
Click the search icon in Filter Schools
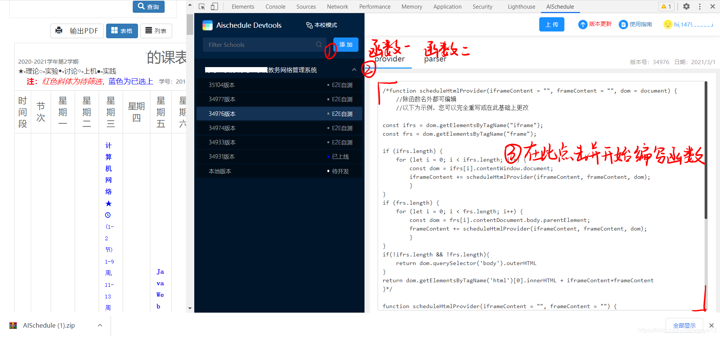pyautogui.click(x=319, y=44)
